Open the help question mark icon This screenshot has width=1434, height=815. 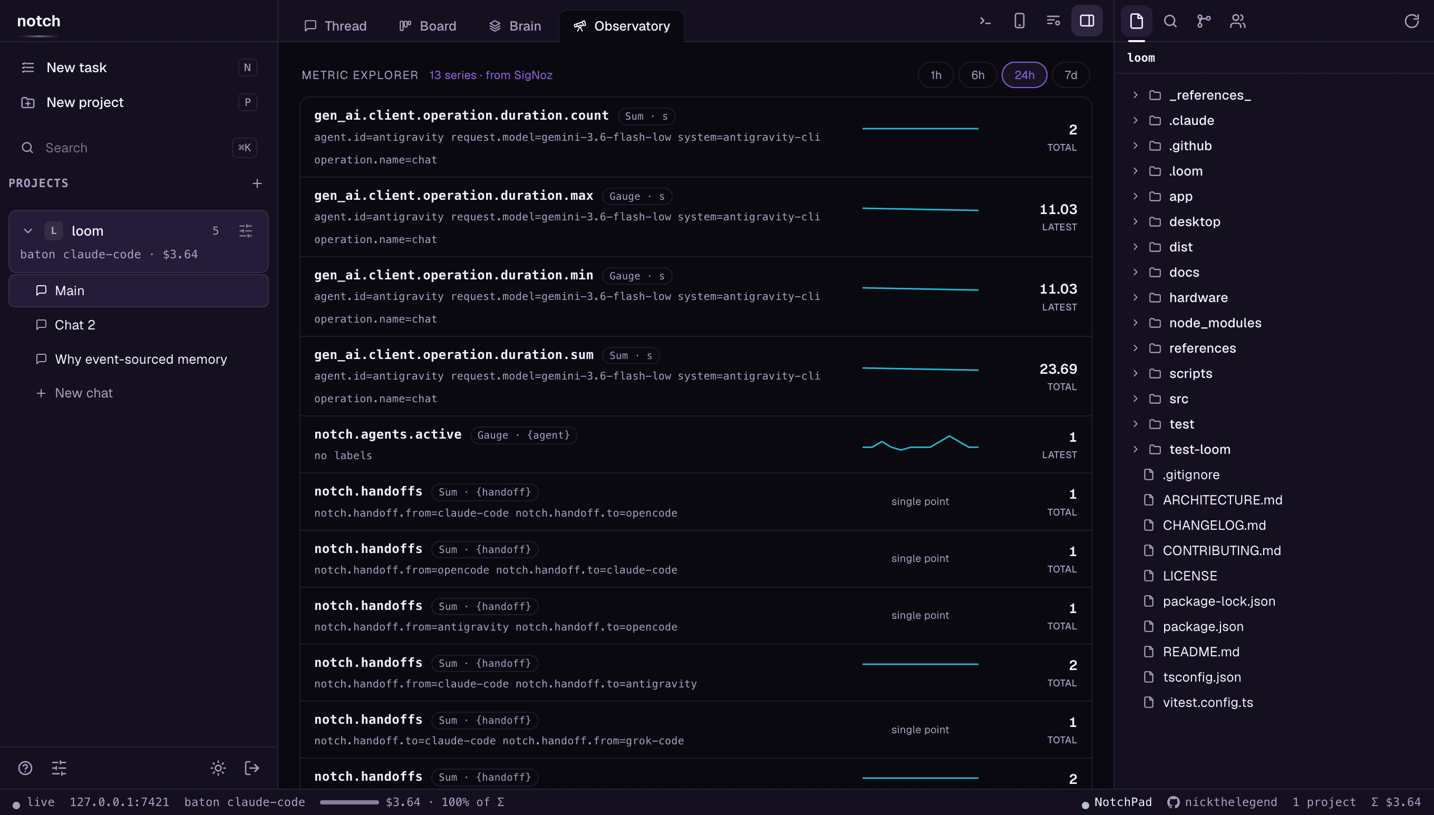pyautogui.click(x=25, y=768)
